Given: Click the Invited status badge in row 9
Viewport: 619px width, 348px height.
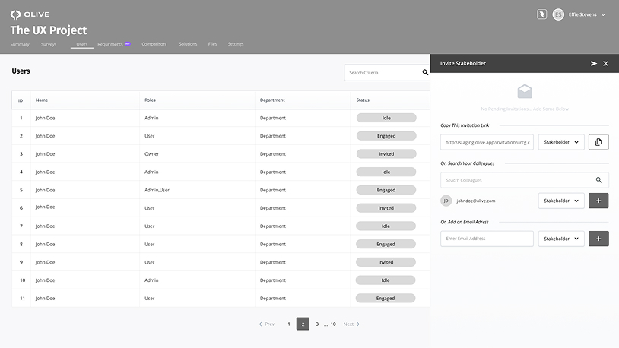Looking at the screenshot, I should [x=386, y=262].
